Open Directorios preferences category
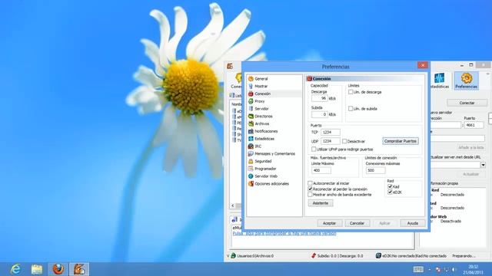 (x=263, y=117)
